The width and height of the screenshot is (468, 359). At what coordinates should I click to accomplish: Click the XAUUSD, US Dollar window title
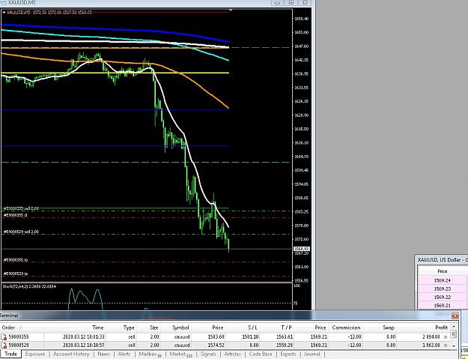coord(443,260)
